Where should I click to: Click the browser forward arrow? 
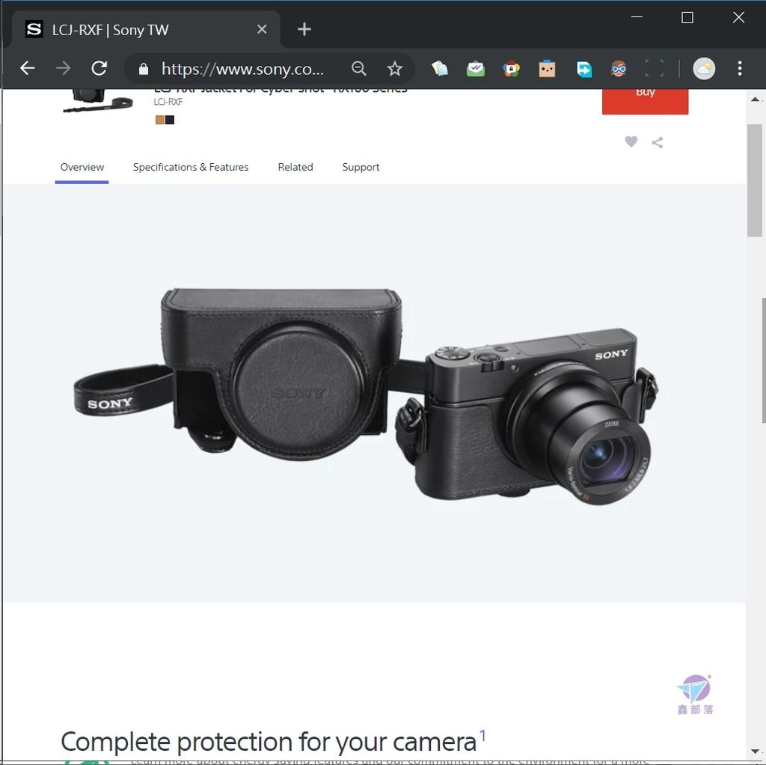(63, 68)
